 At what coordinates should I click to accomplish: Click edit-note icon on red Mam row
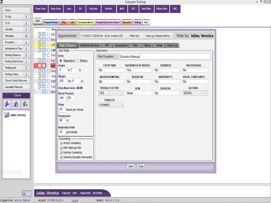(40, 66)
